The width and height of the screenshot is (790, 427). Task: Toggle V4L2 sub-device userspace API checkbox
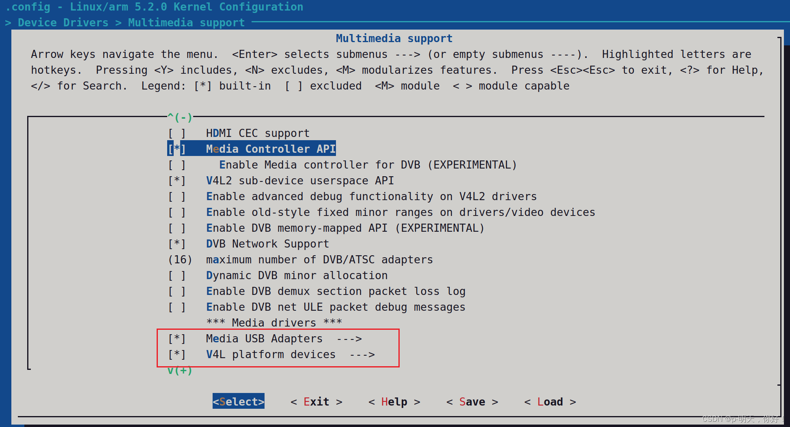pos(177,181)
